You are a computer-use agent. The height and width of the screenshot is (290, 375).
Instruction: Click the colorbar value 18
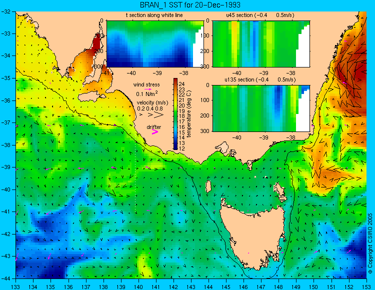pyautogui.click(x=181, y=116)
